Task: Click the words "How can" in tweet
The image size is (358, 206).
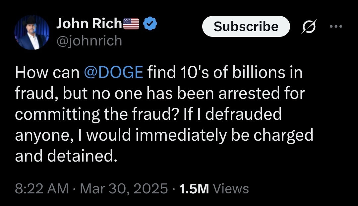Action: [x=47, y=73]
